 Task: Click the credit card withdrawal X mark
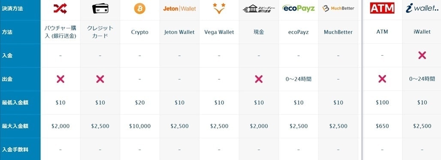(100, 79)
